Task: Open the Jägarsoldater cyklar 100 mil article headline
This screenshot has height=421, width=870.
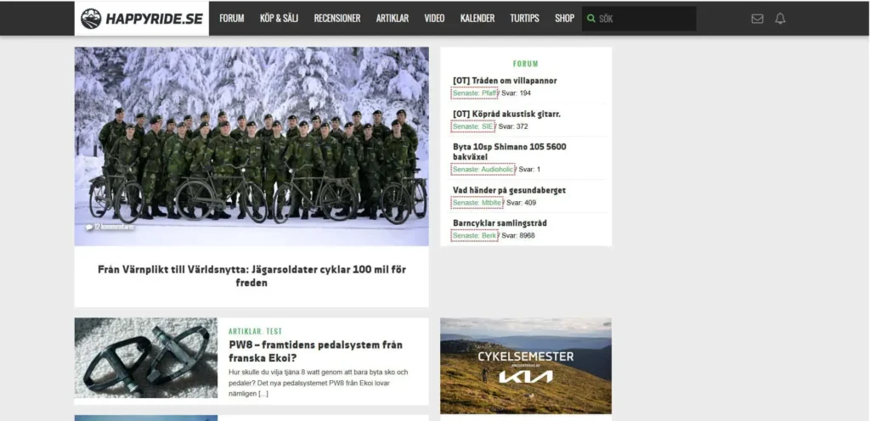Action: point(251,276)
